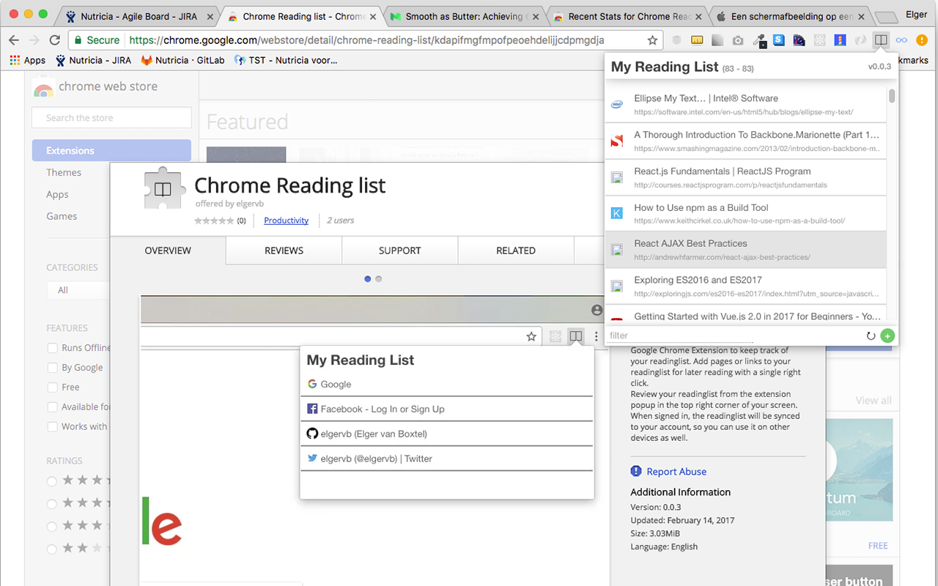The height and width of the screenshot is (586, 938).
Task: Select the two-star rating filter radio
Action: click(x=52, y=549)
